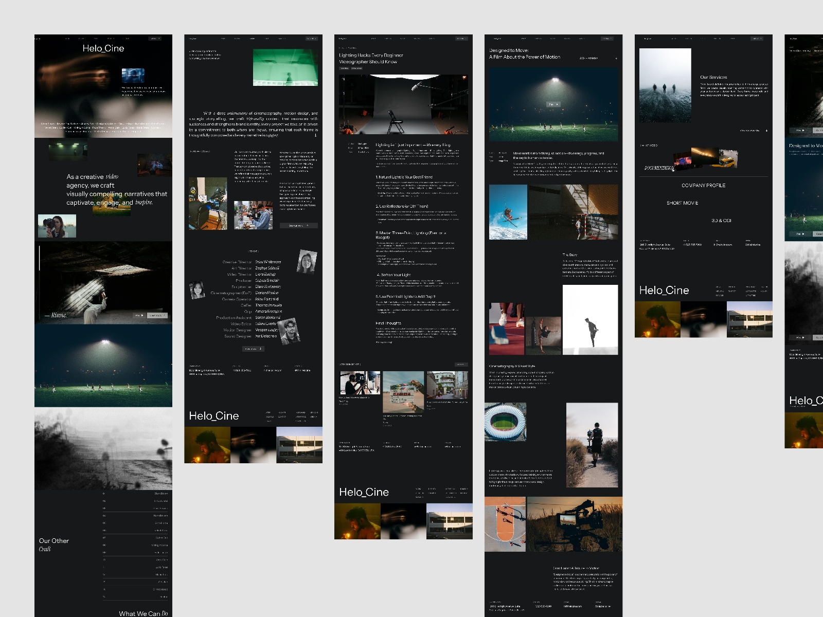Click the arrow icon on the See Our Work button
Viewport: 823px width, 617px height.
(x=307, y=226)
